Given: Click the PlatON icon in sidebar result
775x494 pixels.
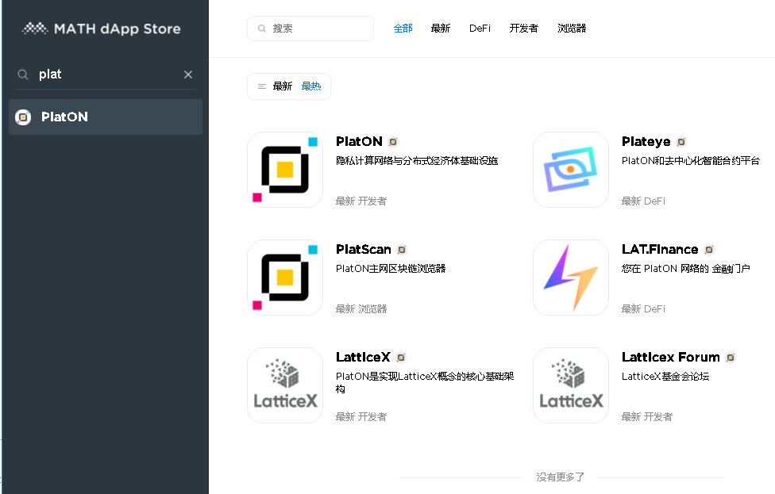Looking at the screenshot, I should (x=23, y=117).
